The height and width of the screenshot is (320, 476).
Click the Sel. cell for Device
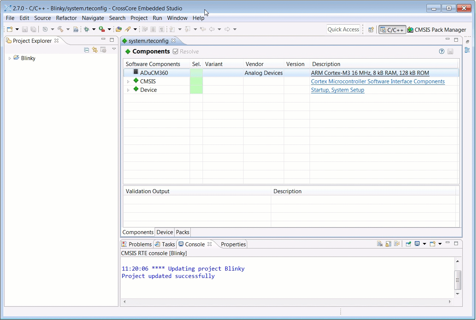(x=196, y=90)
